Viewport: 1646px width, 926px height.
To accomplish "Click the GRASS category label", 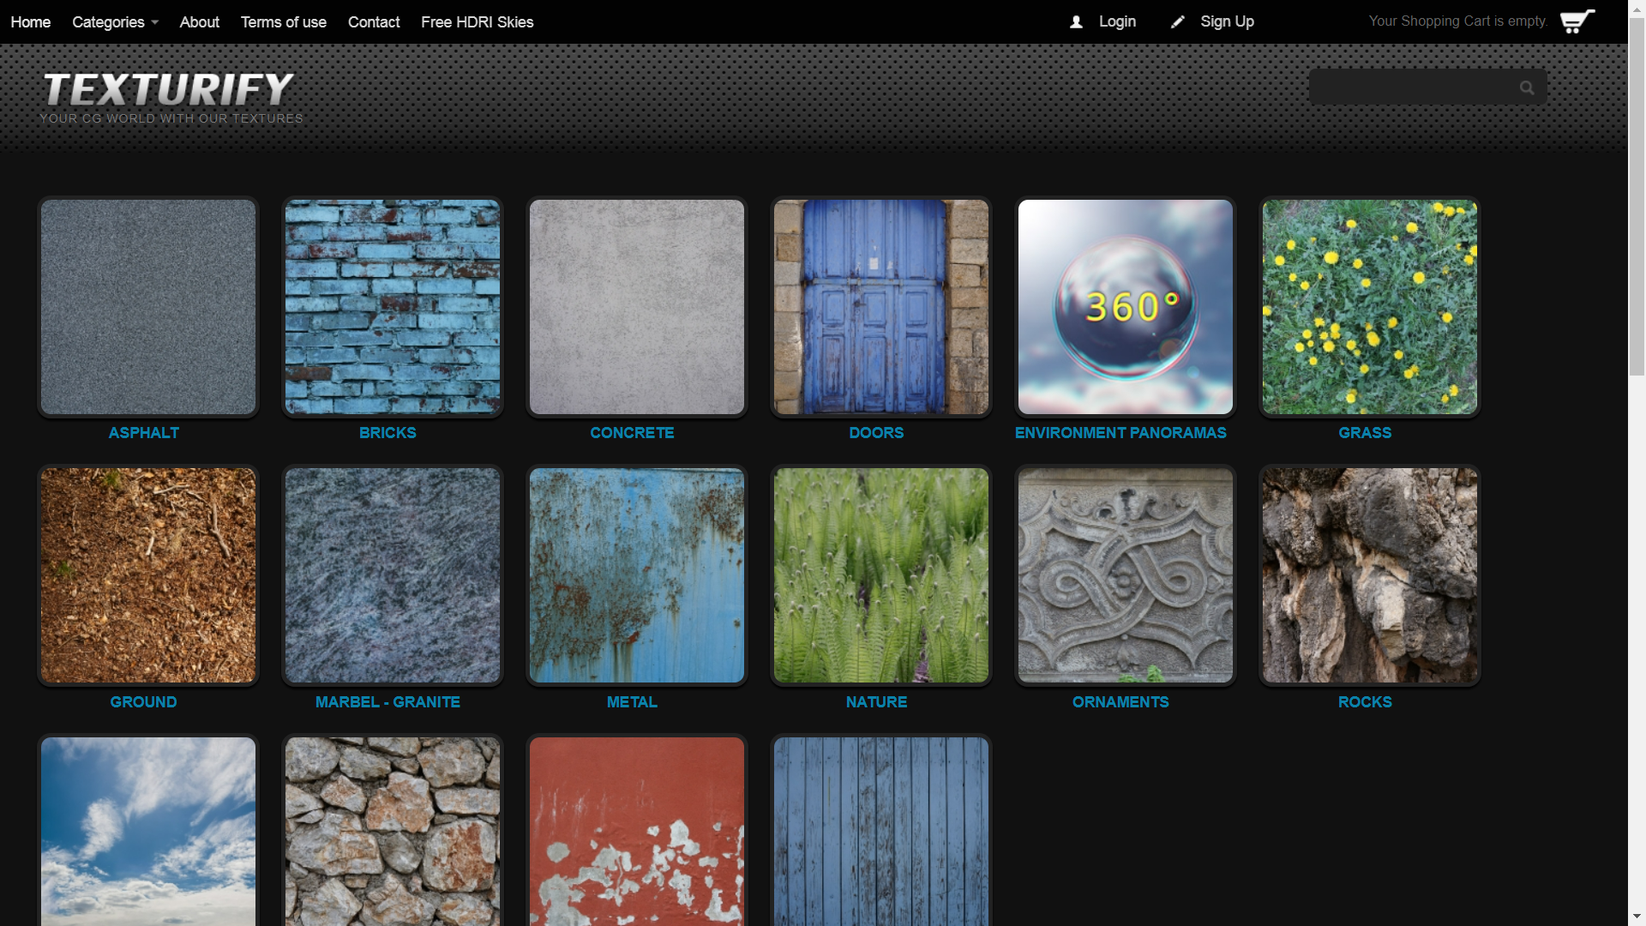I will [x=1365, y=433].
